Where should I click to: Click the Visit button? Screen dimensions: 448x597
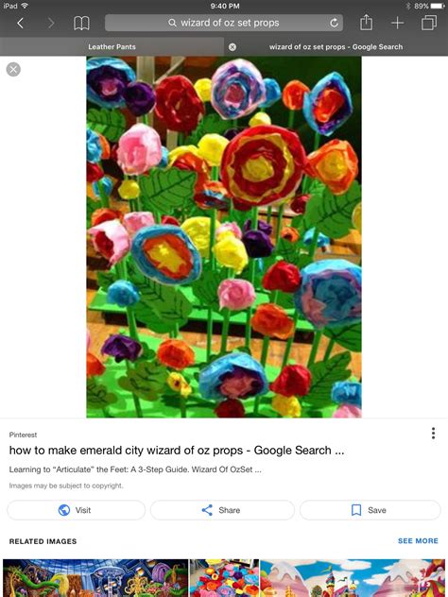(x=77, y=510)
